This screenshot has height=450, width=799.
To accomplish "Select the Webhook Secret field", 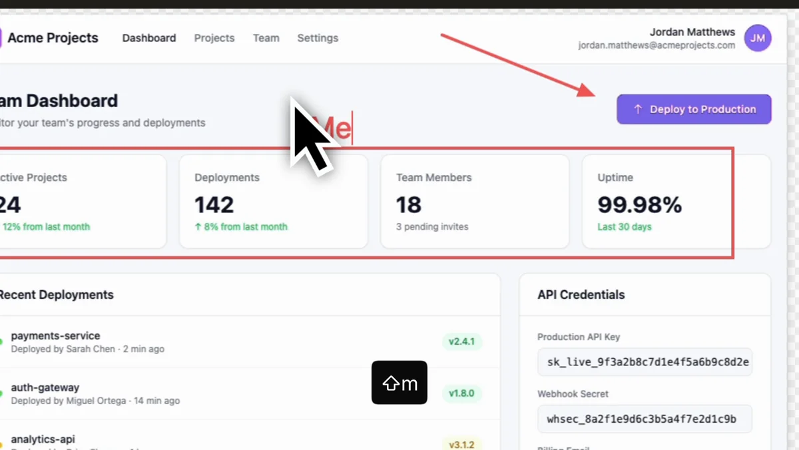I will coord(644,419).
